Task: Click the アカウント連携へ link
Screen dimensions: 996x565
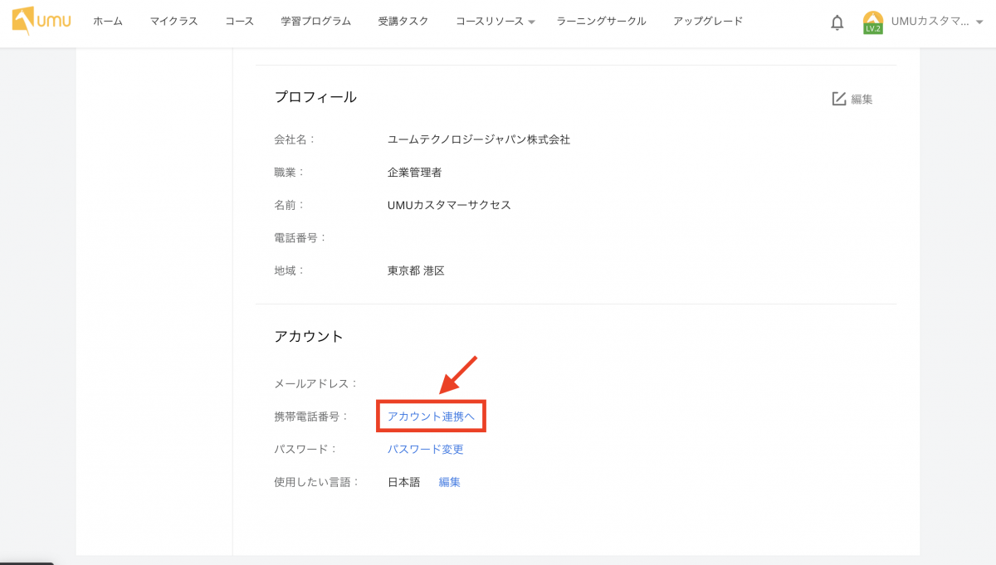Action: 431,416
